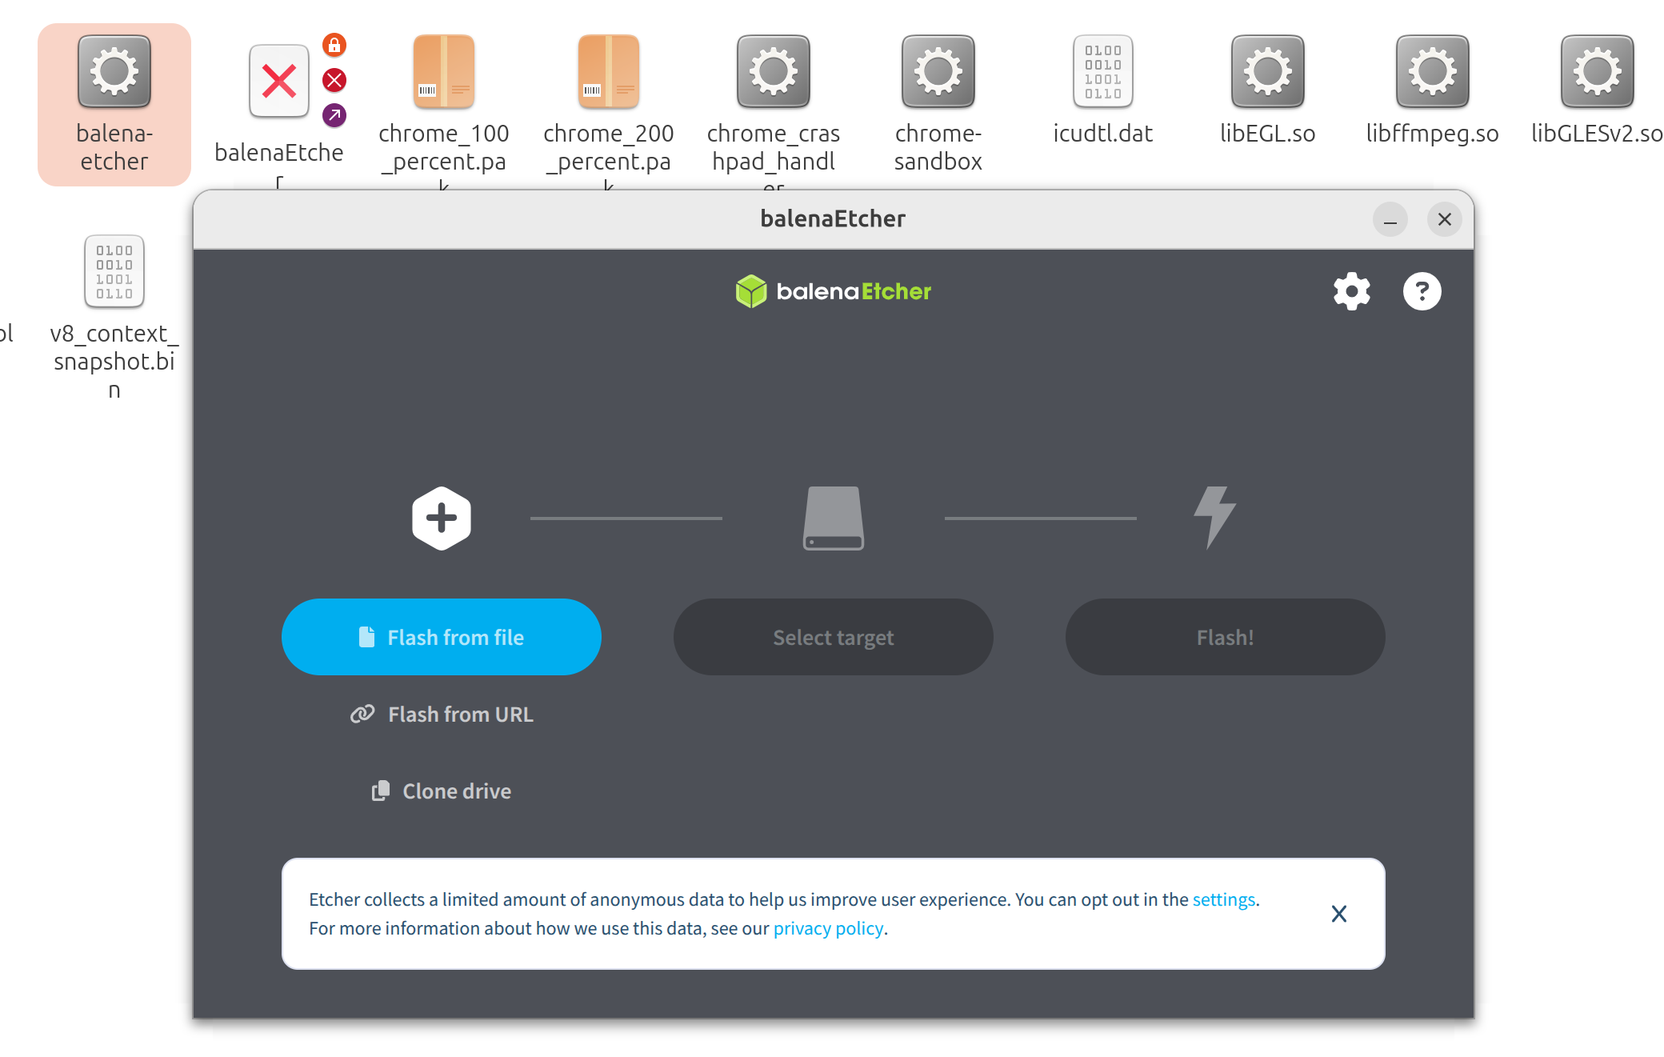Viewport: 1664px width, 1057px height.
Task: Open the settings link in notice
Action: pyautogui.click(x=1223, y=899)
